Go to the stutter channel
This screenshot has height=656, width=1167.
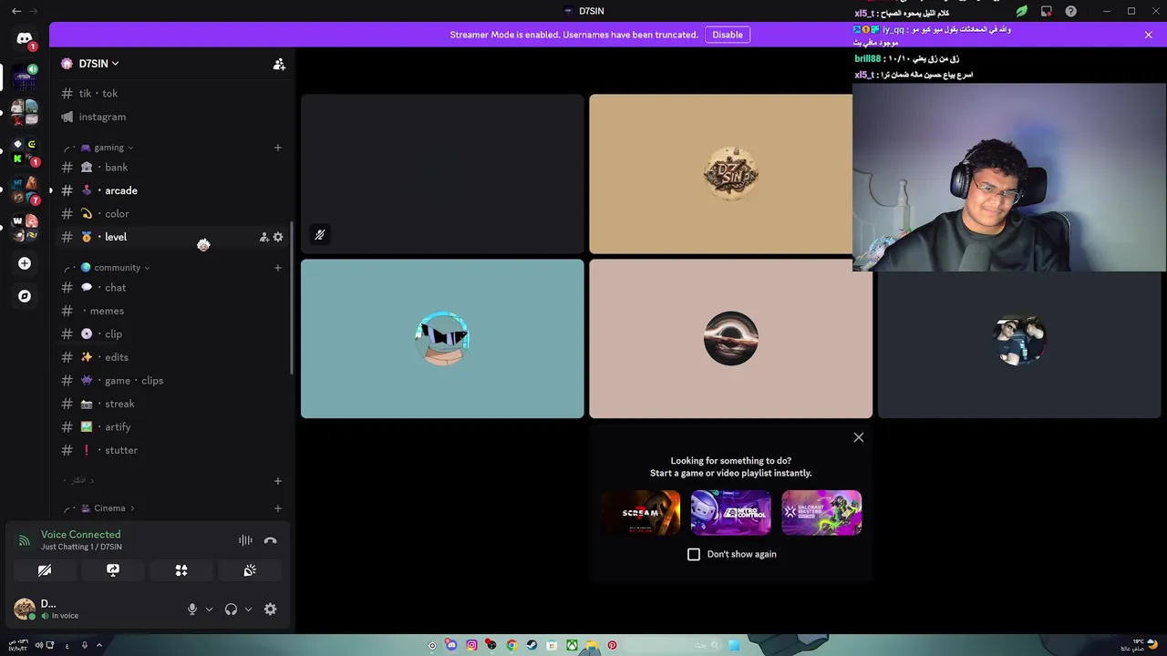[x=170, y=450]
